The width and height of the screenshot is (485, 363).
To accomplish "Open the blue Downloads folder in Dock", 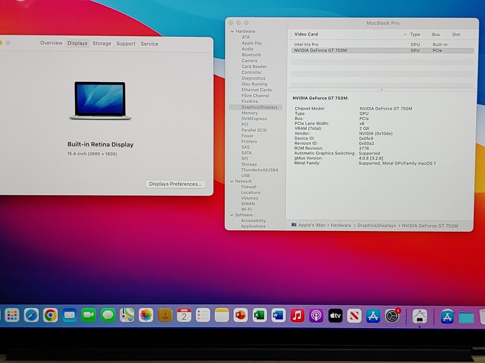I will 466,317.
